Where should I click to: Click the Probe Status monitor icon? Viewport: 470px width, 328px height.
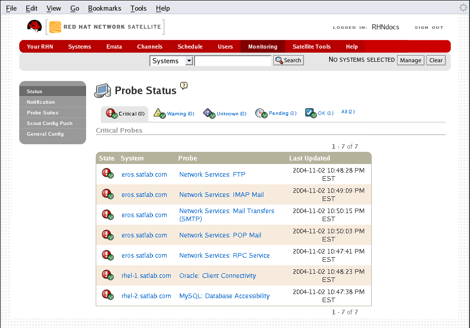click(102, 91)
